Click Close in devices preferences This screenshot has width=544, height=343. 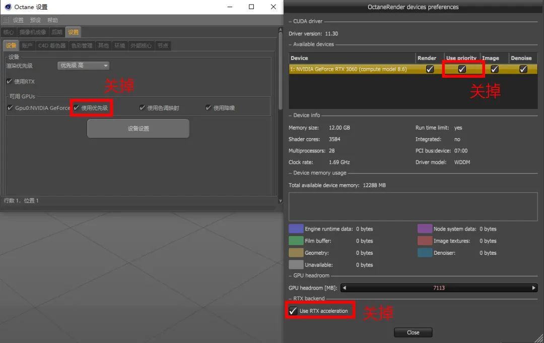coord(413,332)
